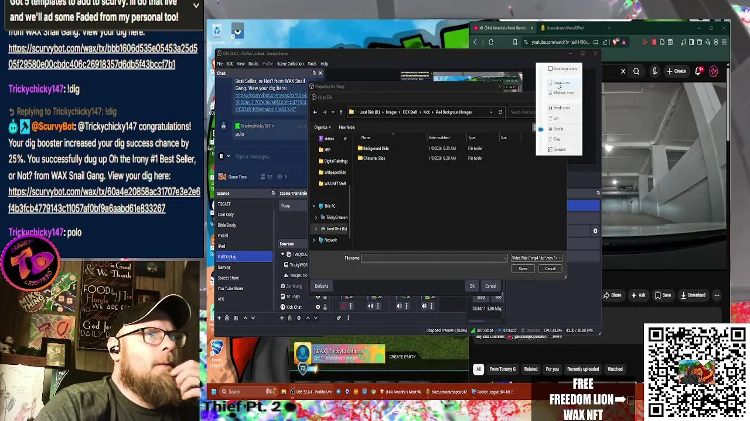Select the Related chip under the YouTube video
This screenshot has width=750, height=421.
click(531, 369)
